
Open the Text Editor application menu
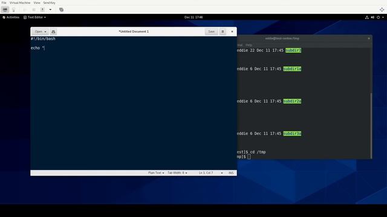[x=34, y=17]
